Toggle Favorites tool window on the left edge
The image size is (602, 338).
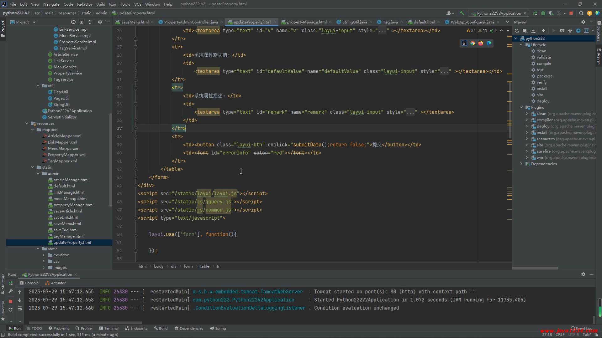[x=3, y=310]
